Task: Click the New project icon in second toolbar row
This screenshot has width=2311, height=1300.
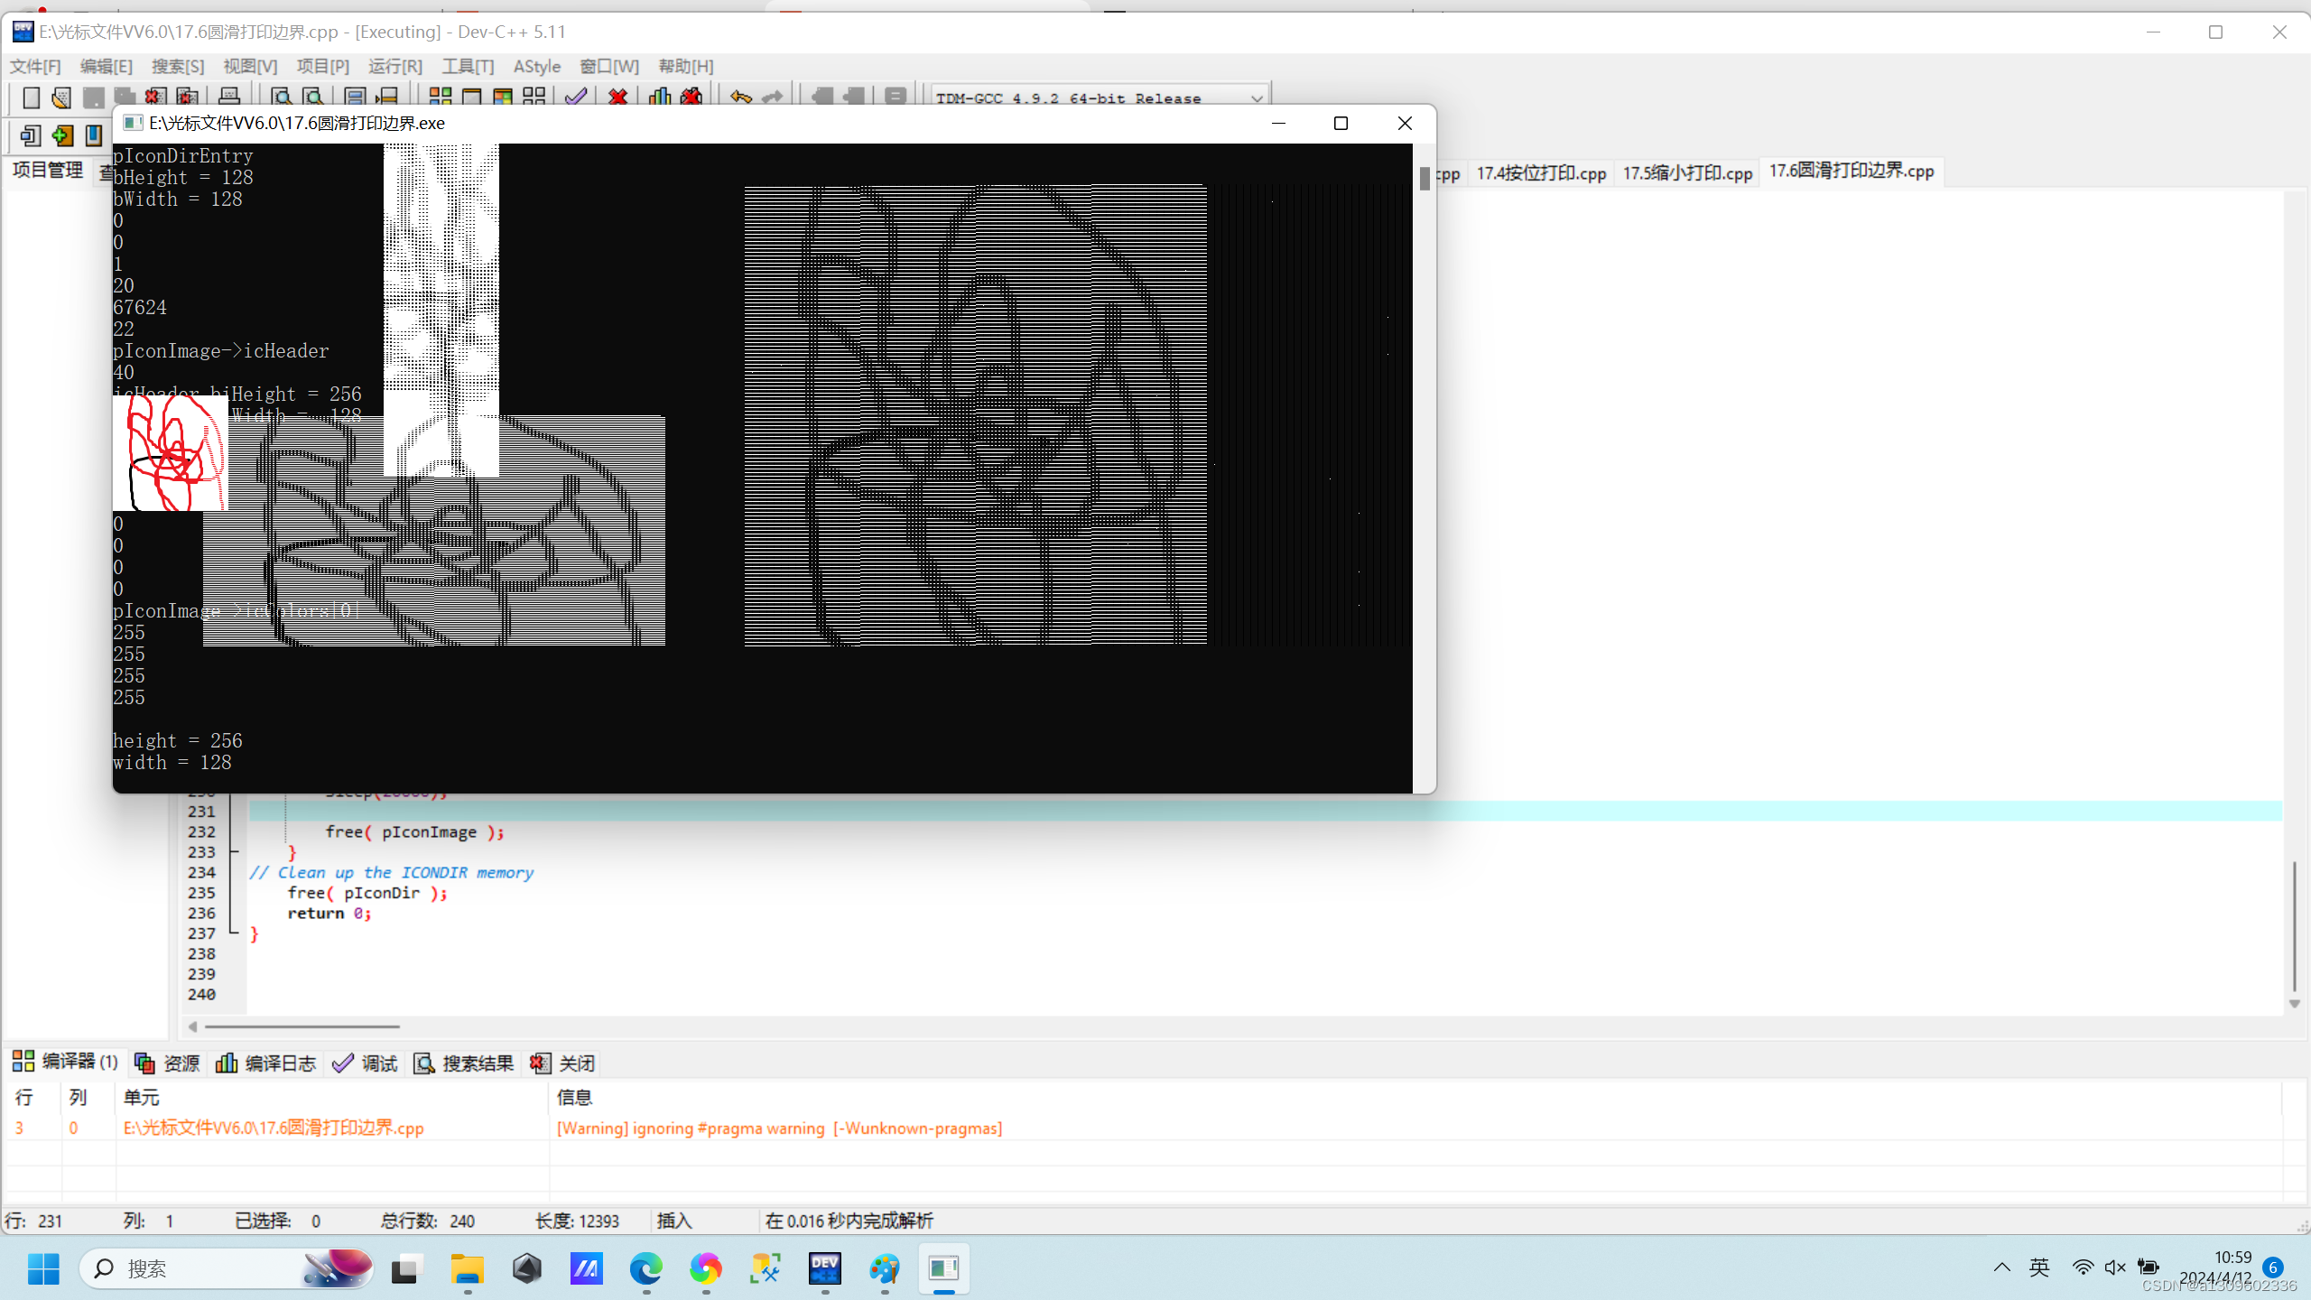Action: coord(30,135)
